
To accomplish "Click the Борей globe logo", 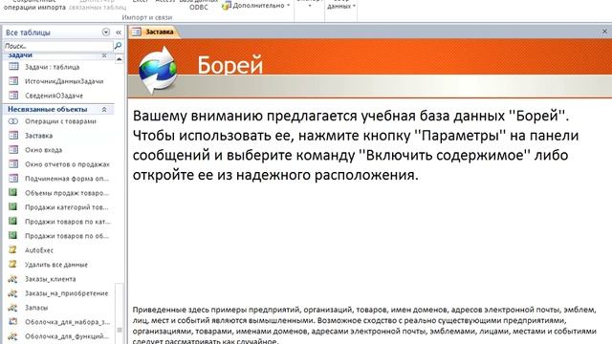I will [x=158, y=70].
